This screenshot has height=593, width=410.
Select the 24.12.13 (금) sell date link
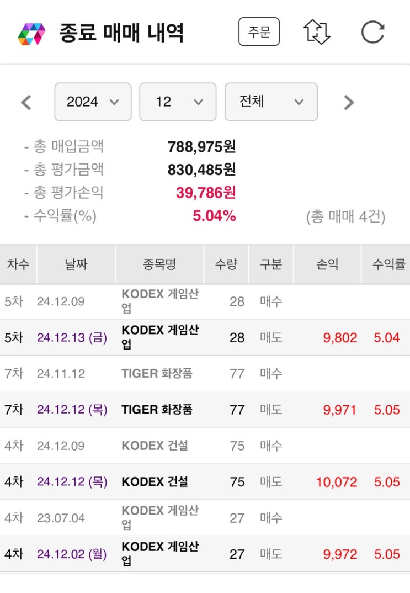72,337
